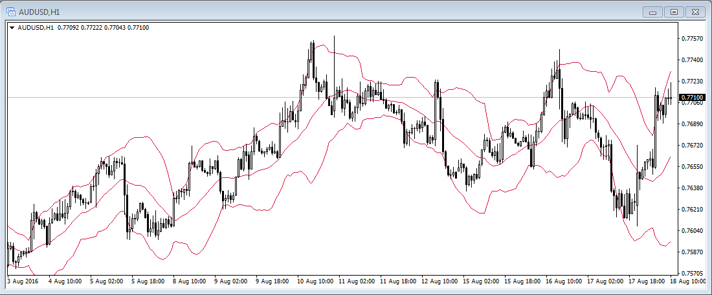The image size is (712, 295).
Task: Minimize the AUDUSD,H1 chart window
Action: click(x=651, y=12)
